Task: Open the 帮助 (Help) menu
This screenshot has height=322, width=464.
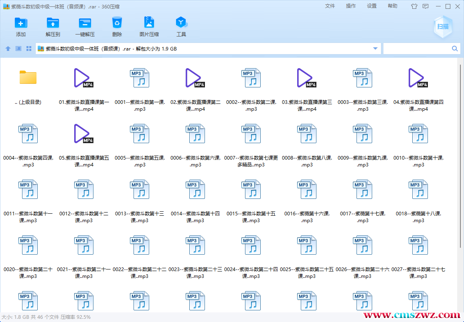Action: coord(393,6)
